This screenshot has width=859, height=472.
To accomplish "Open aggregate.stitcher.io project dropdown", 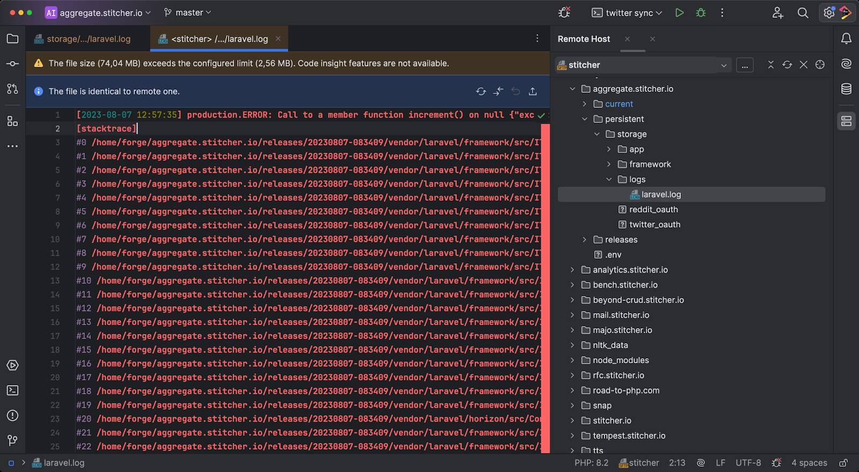I will coord(98,13).
